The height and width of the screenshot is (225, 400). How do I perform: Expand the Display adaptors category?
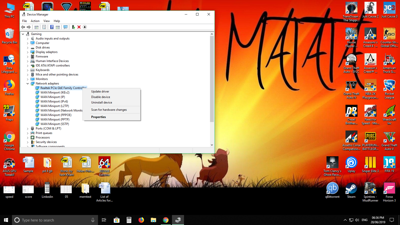[x=27, y=52]
